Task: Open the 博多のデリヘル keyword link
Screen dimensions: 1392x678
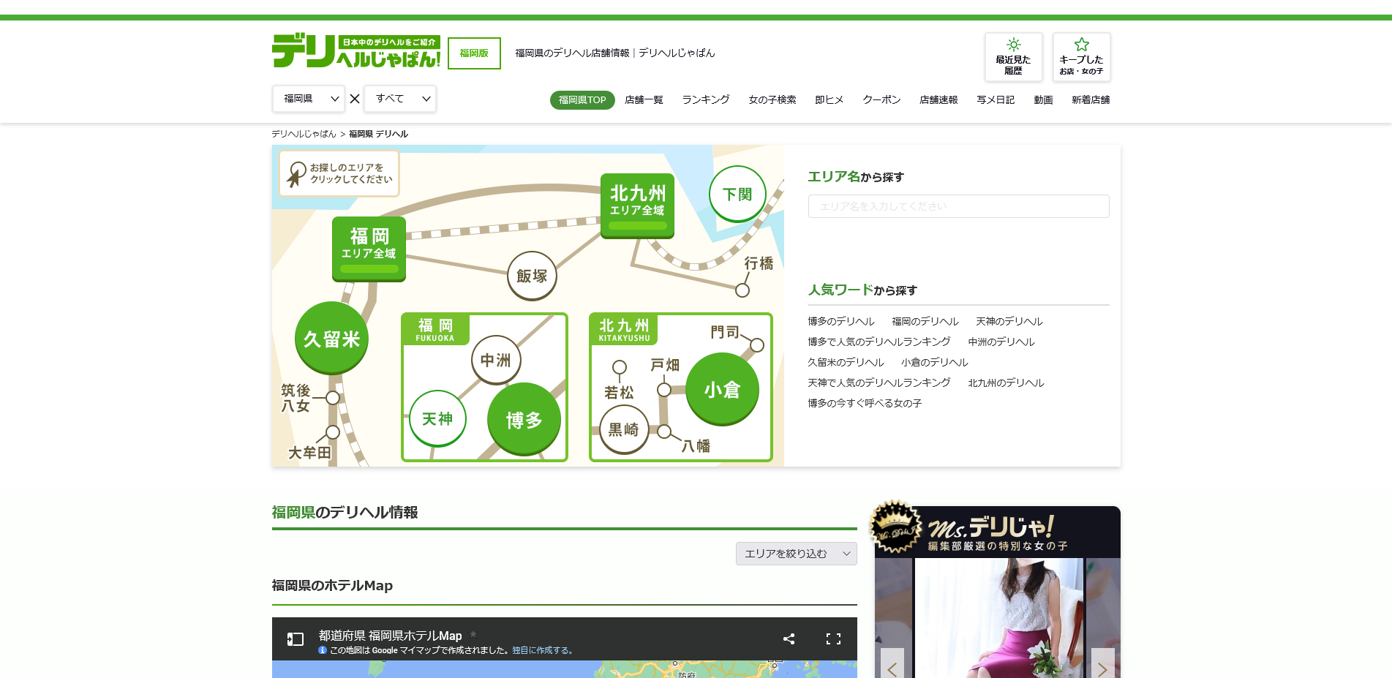Action: tap(841, 321)
